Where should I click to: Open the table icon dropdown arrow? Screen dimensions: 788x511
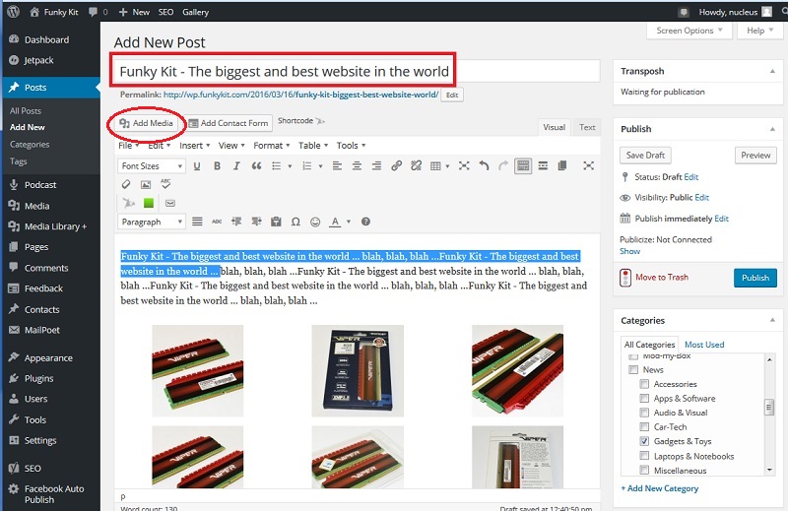tap(447, 165)
